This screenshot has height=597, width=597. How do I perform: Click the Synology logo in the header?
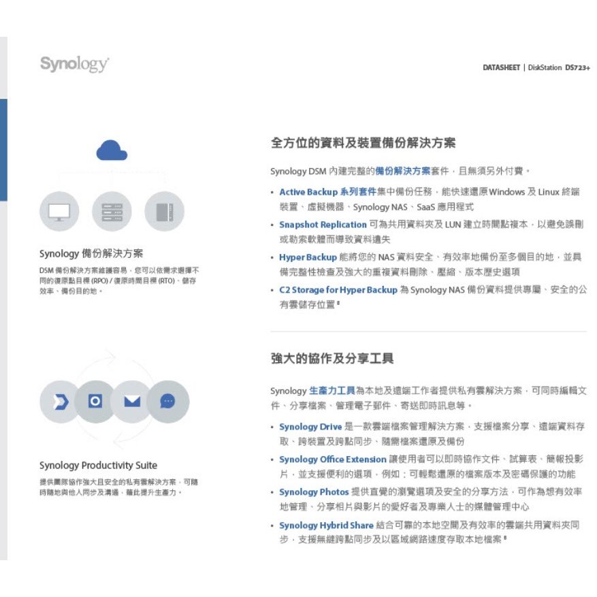[75, 64]
